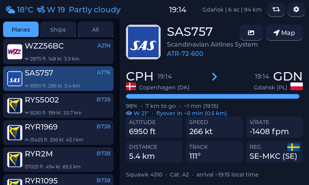Switch to the Ships tab
Viewport: 309px width, 185px height.
(58, 29)
